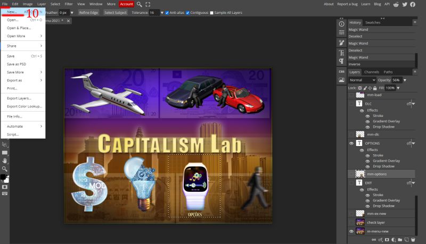Toggle Quick Mask mode icon
Screen dimensions: 426x244
click(5, 187)
